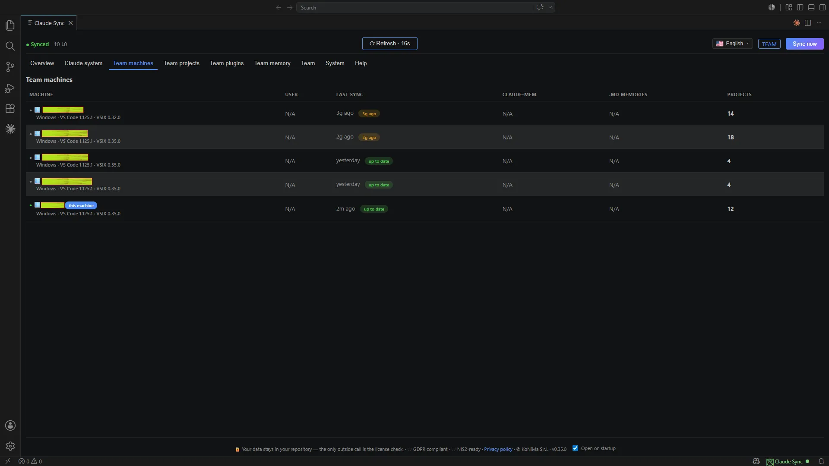
Task: Click the projects count 18
Action: [x=731, y=137]
